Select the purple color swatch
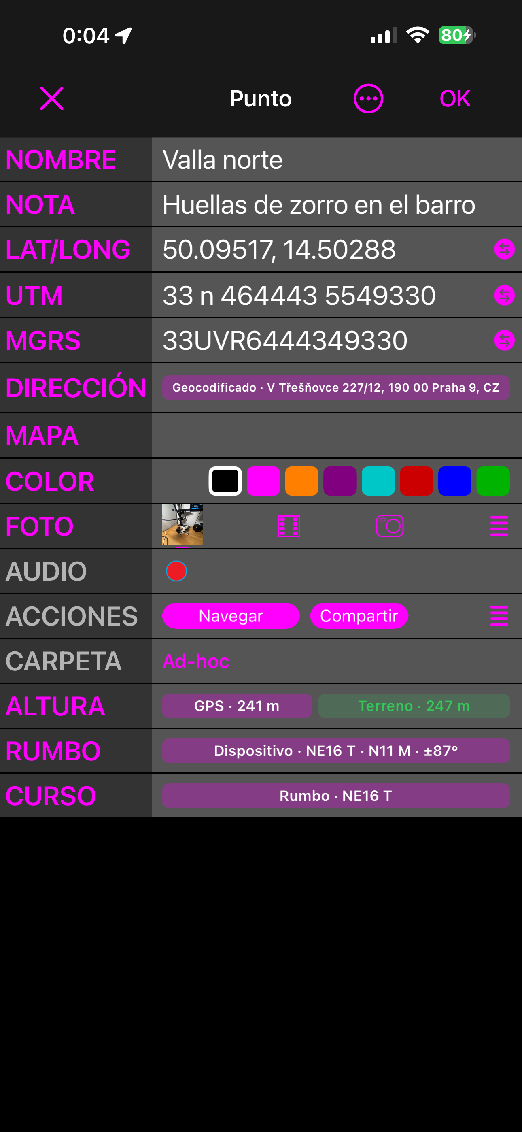The width and height of the screenshot is (522, 1132). (x=340, y=481)
